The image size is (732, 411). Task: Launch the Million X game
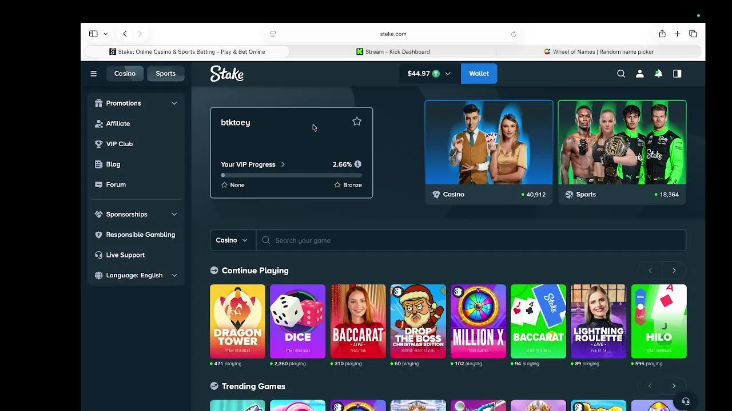pos(478,321)
